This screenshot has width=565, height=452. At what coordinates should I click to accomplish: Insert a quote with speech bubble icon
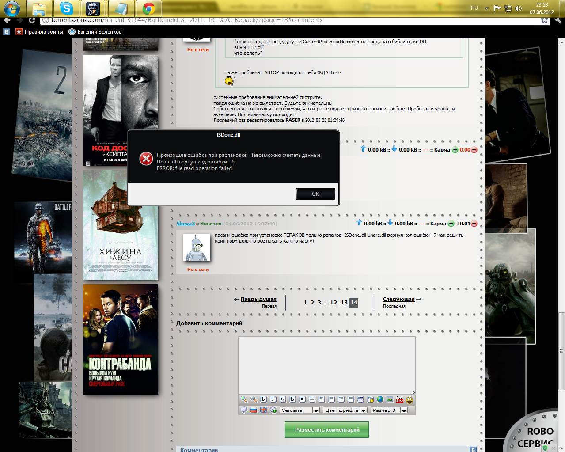tap(244, 410)
